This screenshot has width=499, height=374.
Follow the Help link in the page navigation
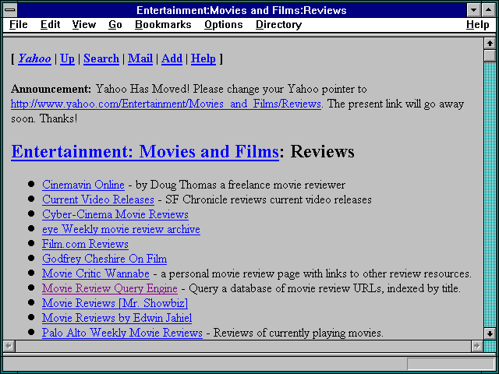[203, 58]
